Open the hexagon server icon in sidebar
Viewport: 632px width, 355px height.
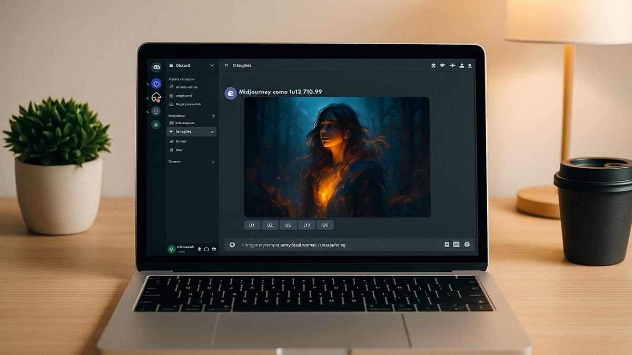(155, 111)
